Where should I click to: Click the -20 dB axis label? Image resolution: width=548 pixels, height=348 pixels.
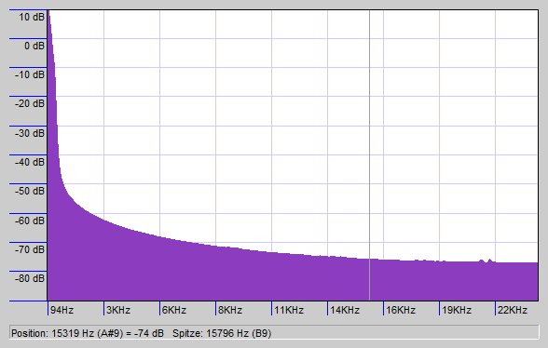30,103
